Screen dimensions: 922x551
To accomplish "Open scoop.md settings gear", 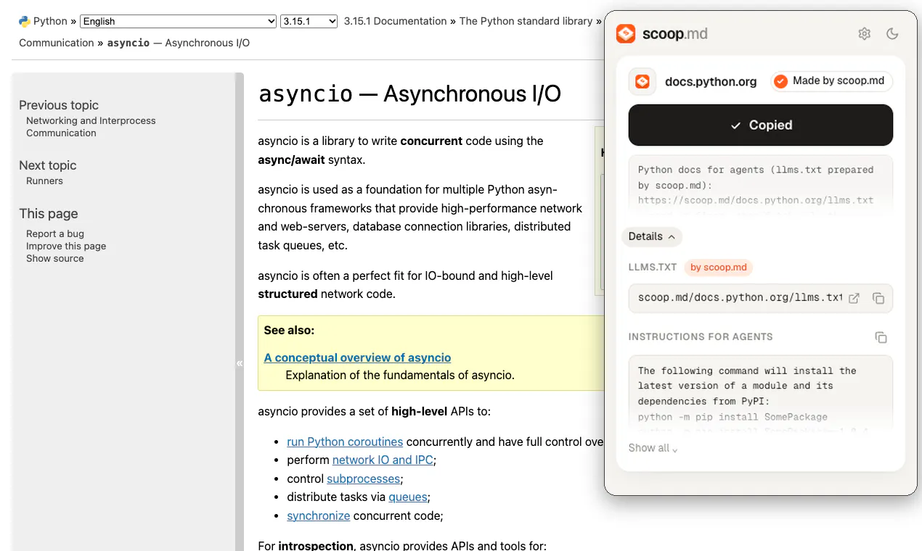I will click(864, 33).
